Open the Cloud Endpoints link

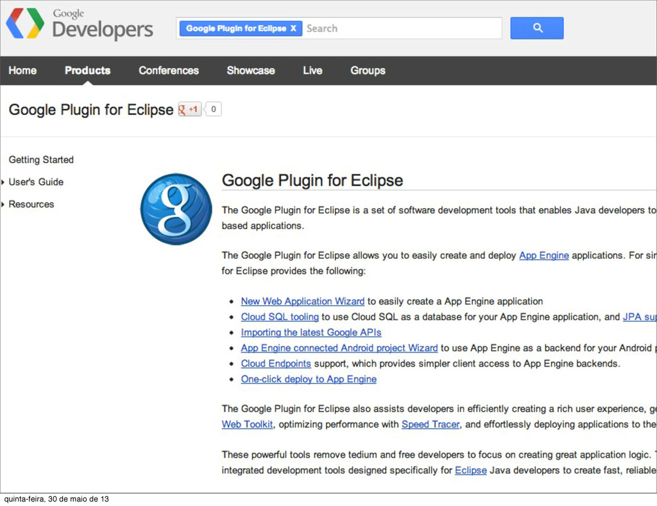[276, 363]
